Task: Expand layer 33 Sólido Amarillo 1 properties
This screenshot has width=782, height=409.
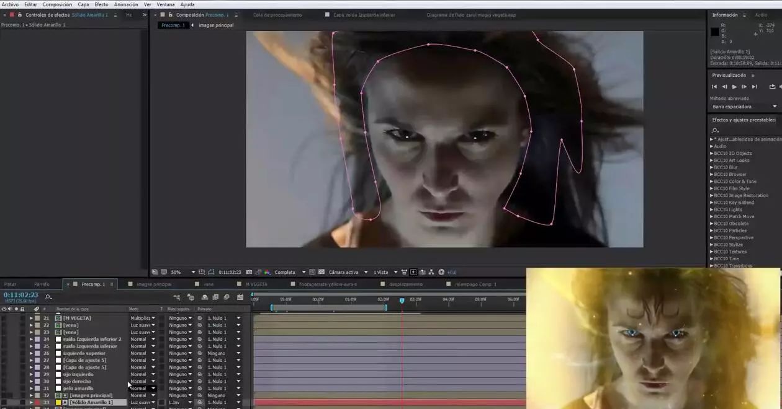Action: (x=31, y=402)
